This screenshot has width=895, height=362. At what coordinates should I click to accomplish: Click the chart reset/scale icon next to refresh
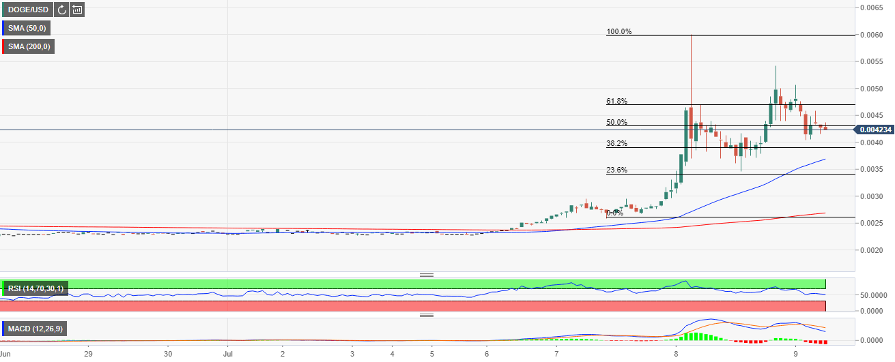77,10
